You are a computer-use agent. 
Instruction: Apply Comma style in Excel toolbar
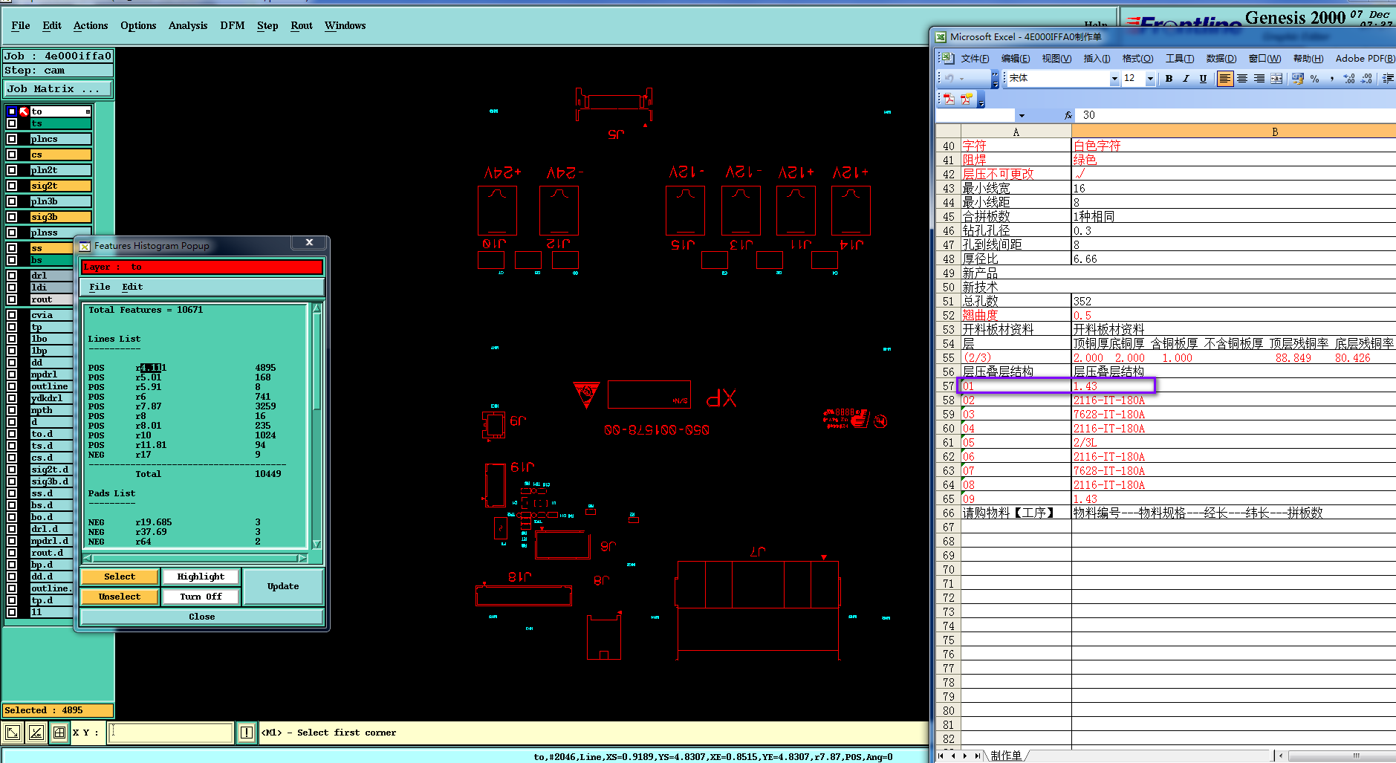(x=1332, y=79)
